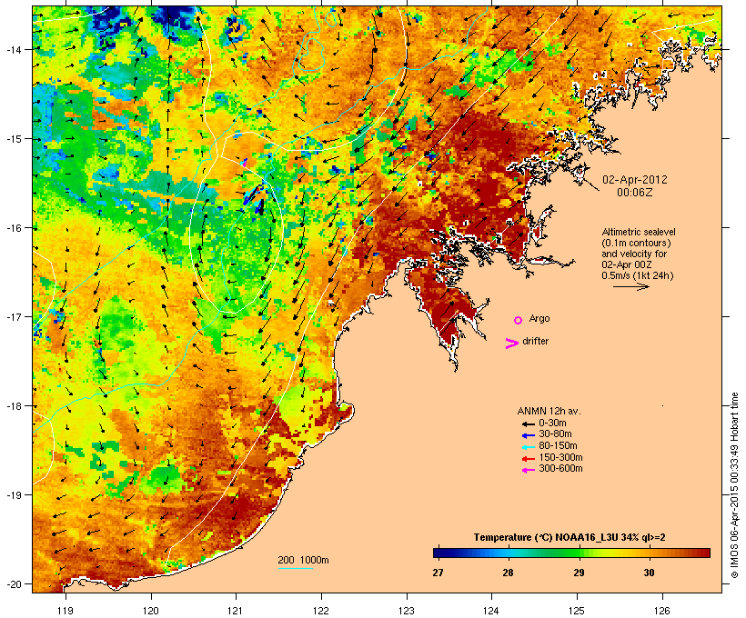Click the 'Altimetric sealevel' text line
Viewport: 746px width, 618px height.
pos(639,232)
